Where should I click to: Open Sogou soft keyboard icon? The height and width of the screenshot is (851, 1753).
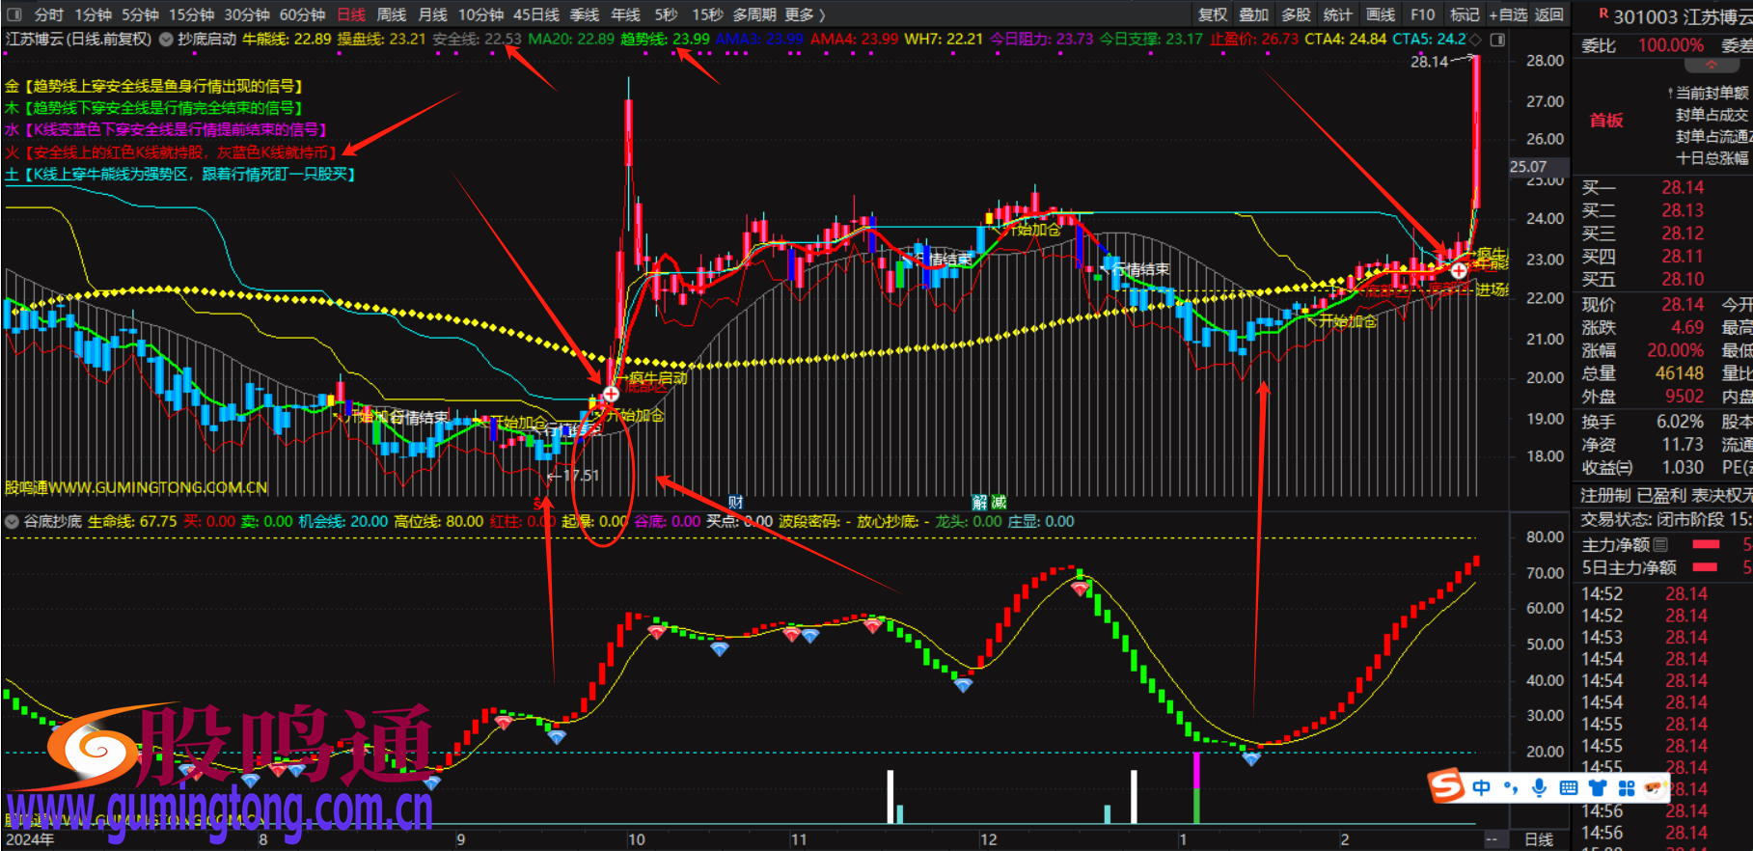coord(1568,788)
